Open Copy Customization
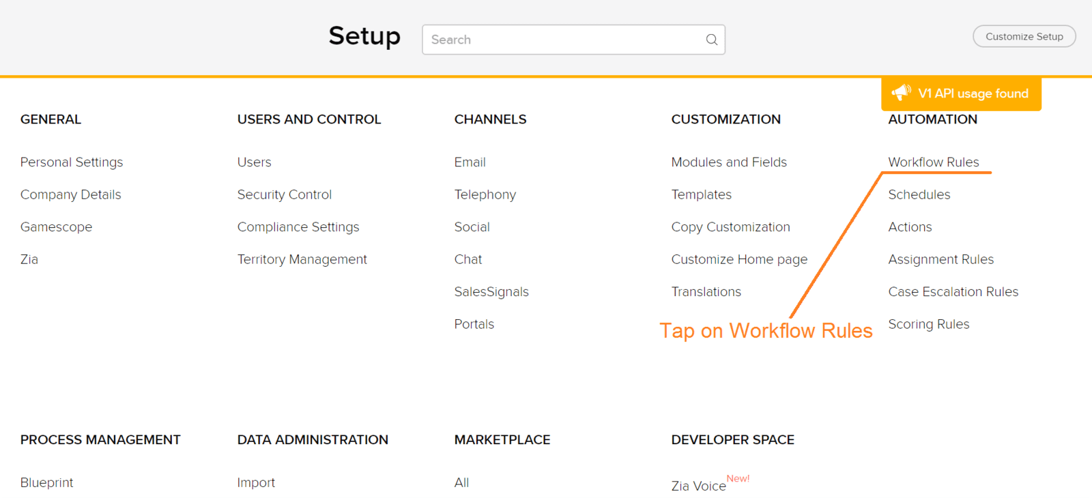The image size is (1092, 498). [x=731, y=227]
